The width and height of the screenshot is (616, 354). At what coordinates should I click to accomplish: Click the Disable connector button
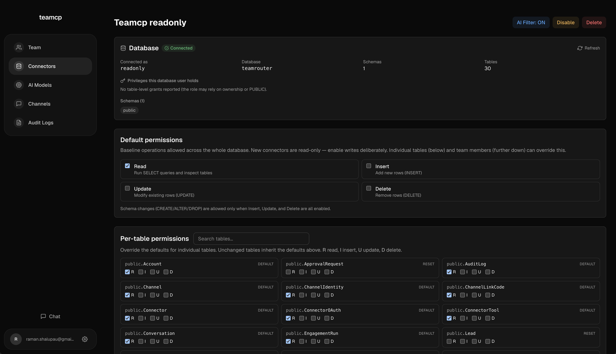click(565, 22)
